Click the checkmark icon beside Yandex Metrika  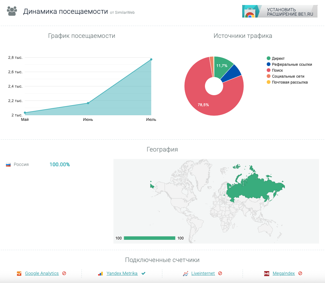[x=144, y=273]
